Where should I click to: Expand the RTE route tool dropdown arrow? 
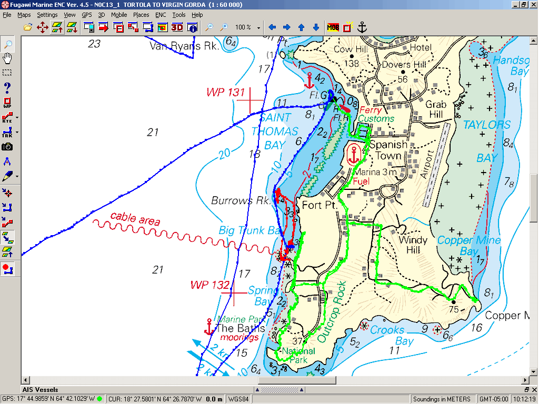coord(17,118)
